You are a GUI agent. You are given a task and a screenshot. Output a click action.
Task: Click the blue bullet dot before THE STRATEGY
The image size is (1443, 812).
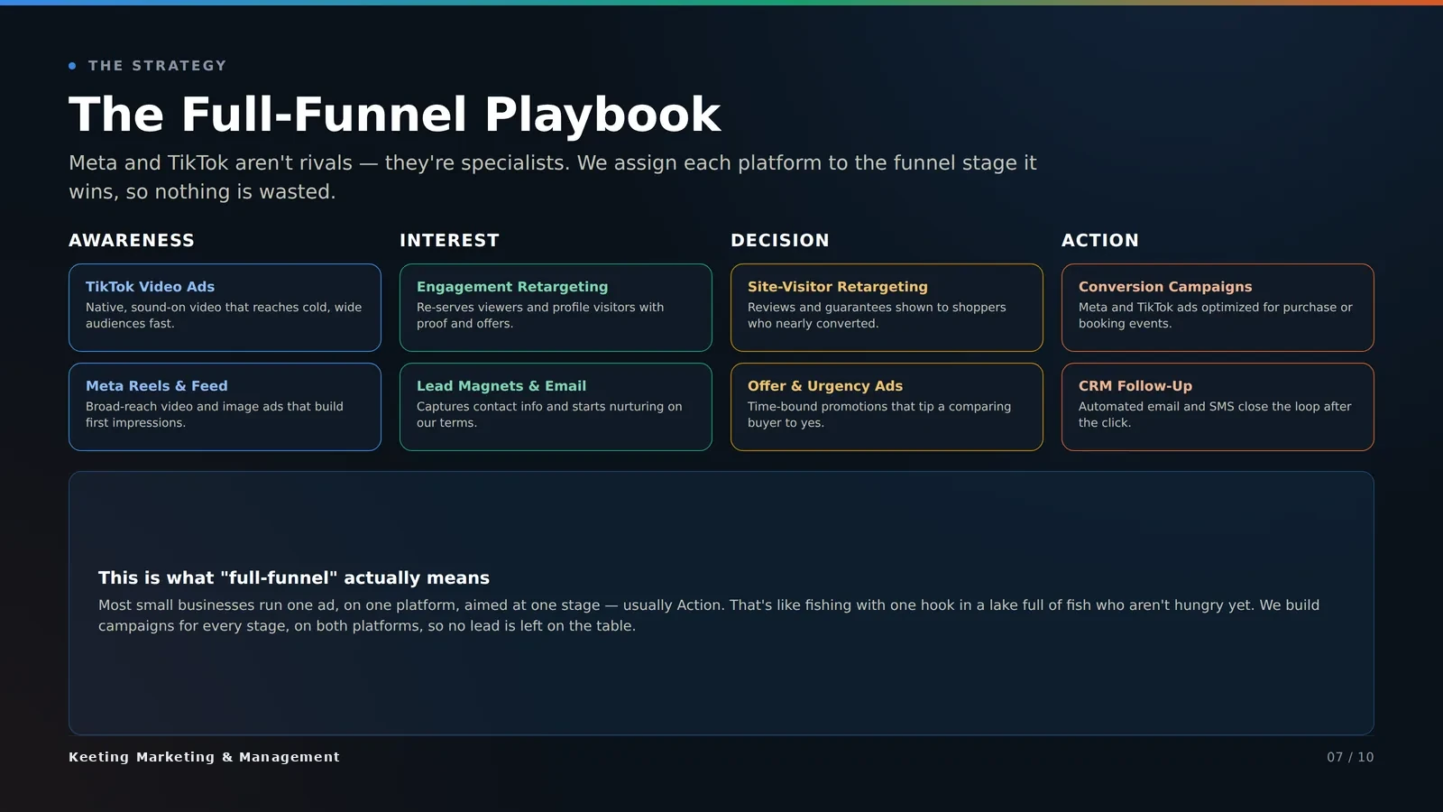(x=72, y=66)
